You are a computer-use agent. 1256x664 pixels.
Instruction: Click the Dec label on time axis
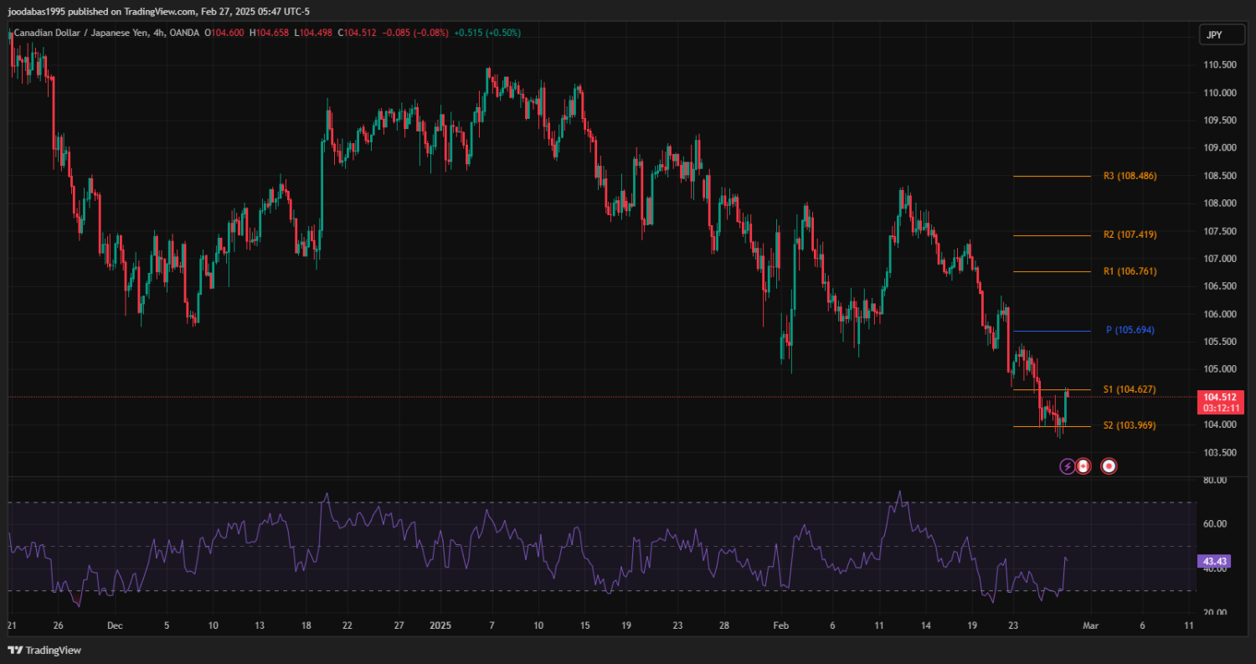116,625
